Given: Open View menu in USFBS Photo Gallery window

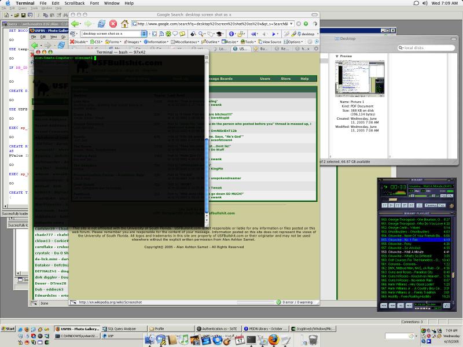Looking at the screenshot, I should tap(53, 37).
